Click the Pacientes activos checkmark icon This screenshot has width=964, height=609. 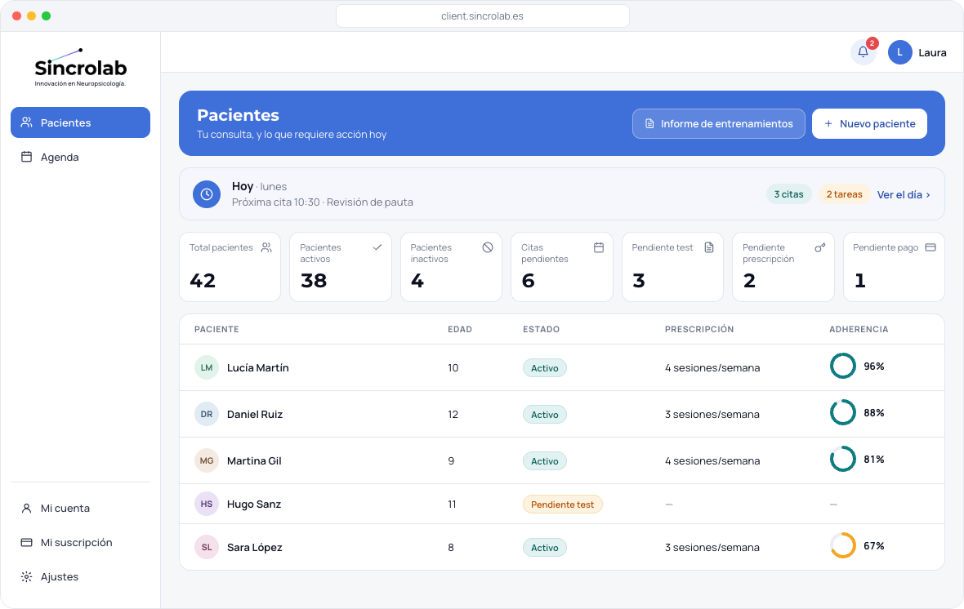377,247
